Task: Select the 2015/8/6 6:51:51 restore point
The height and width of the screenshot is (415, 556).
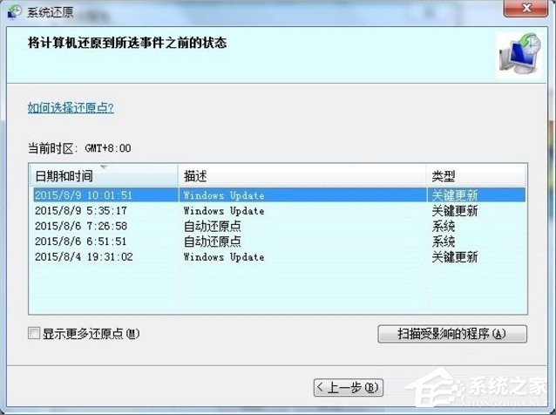Action: click(81, 242)
